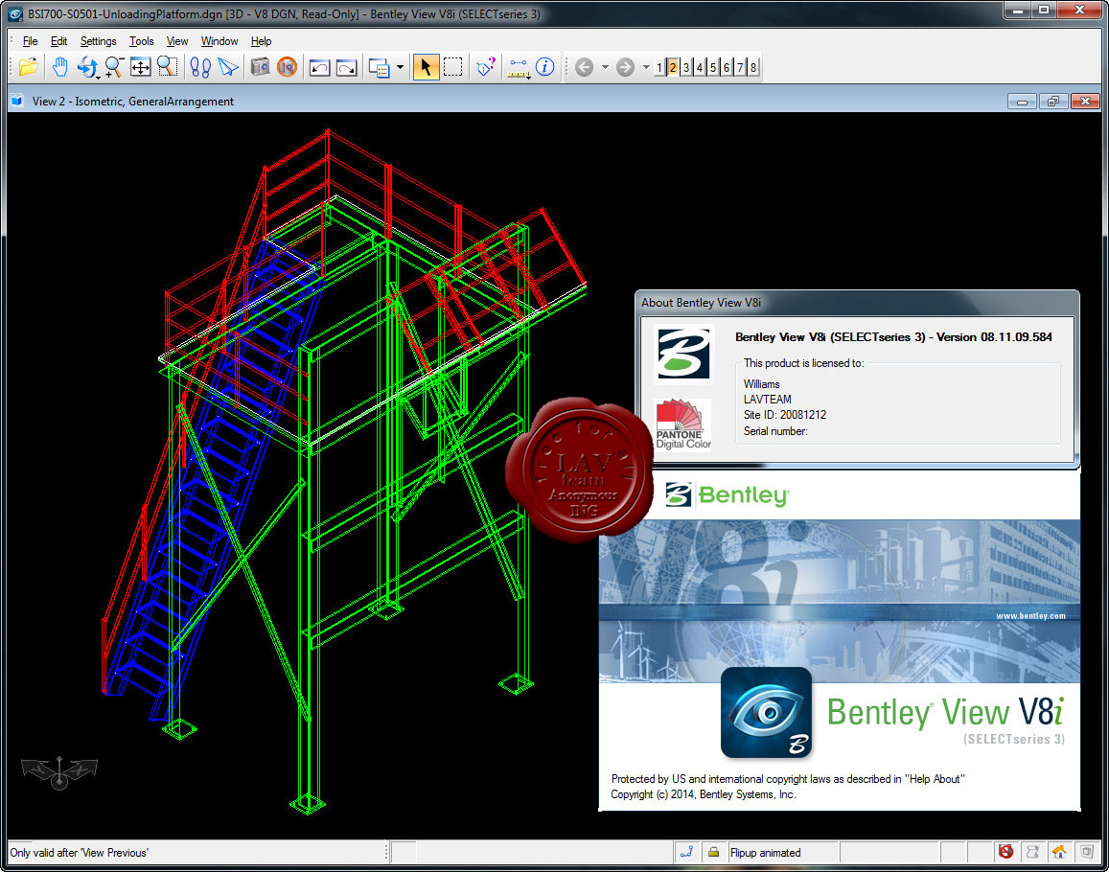The image size is (1109, 872).
Task: Toggle view window 3
Action: coord(686,67)
